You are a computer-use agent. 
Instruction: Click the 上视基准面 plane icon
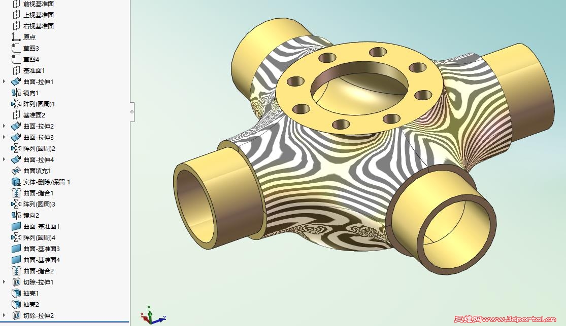pos(16,15)
